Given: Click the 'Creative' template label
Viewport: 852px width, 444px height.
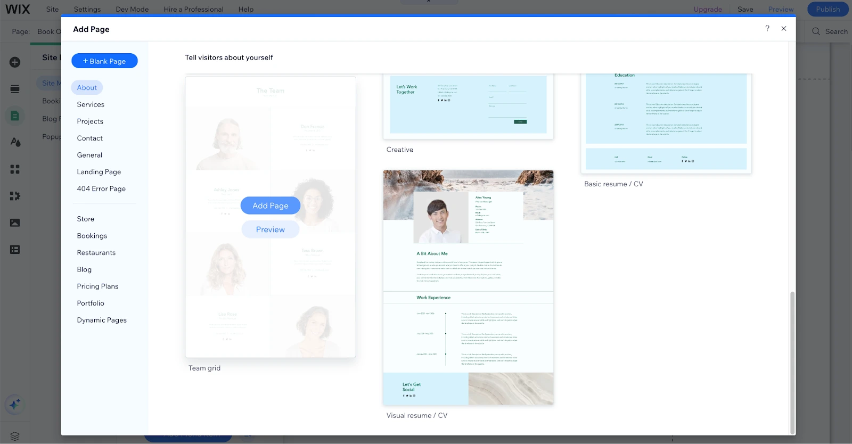Looking at the screenshot, I should 400,150.
